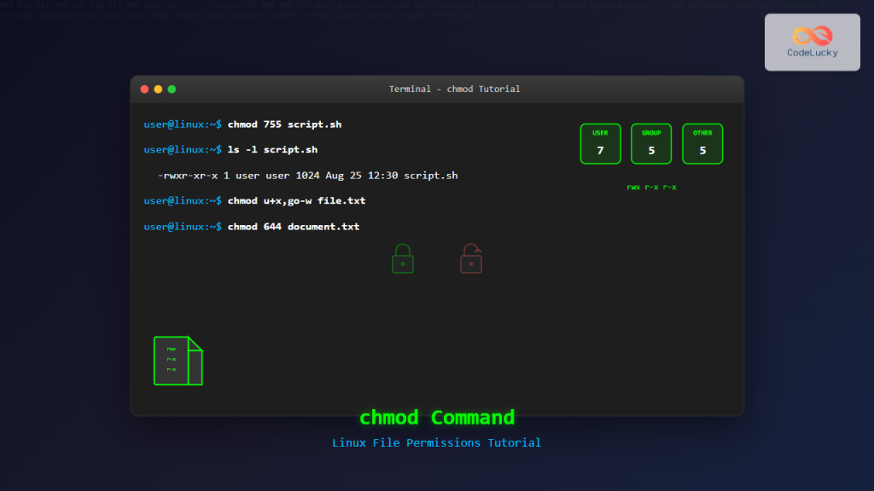
Task: Select the document icon showing rwx permissions
Action: click(x=178, y=361)
